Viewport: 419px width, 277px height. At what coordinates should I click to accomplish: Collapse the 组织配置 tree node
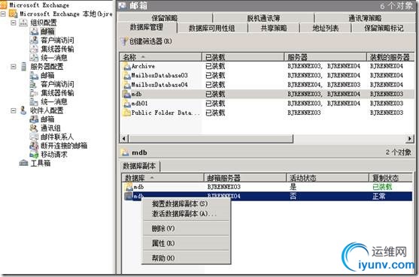(14, 23)
